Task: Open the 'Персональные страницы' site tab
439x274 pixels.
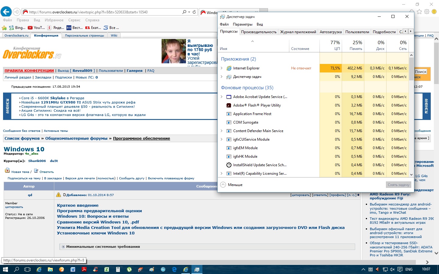Action: point(84,36)
